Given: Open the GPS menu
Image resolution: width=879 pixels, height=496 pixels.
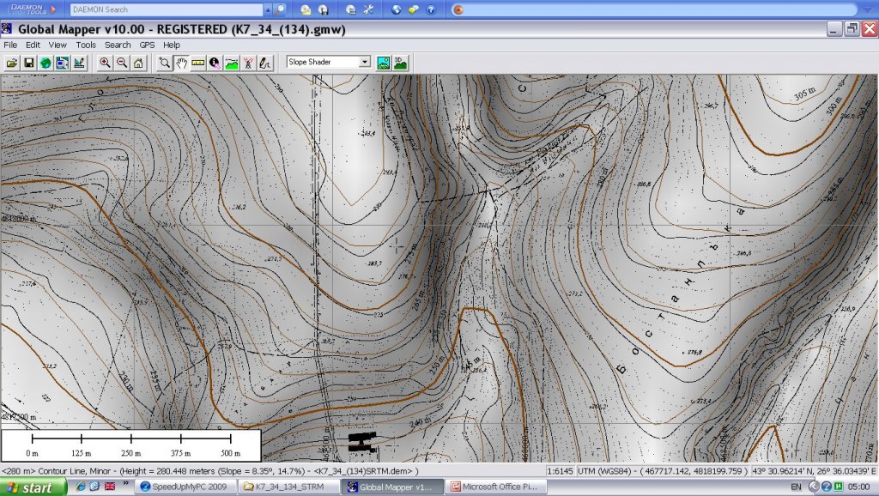Looking at the screenshot, I should pyautogui.click(x=147, y=45).
